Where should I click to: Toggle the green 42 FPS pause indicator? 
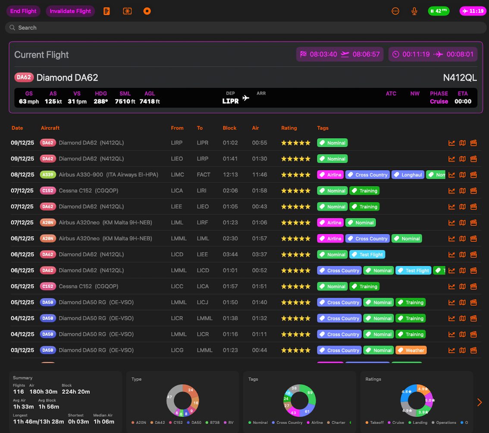(x=438, y=11)
